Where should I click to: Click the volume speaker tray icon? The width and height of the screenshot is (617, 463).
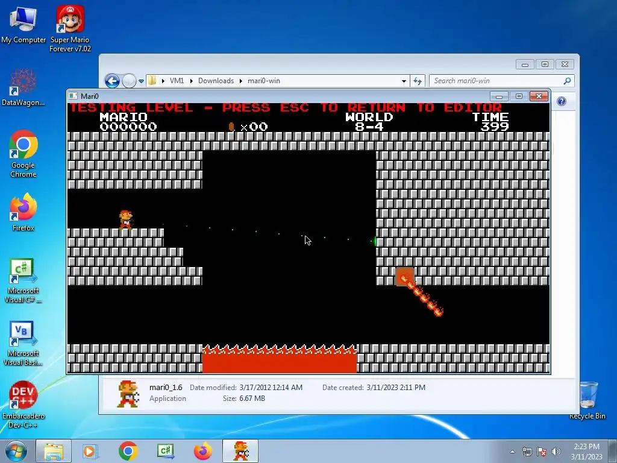(x=556, y=452)
